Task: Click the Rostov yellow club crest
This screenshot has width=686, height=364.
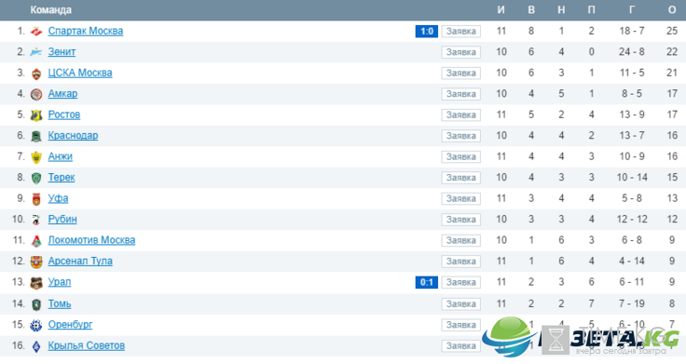Action: (x=36, y=115)
